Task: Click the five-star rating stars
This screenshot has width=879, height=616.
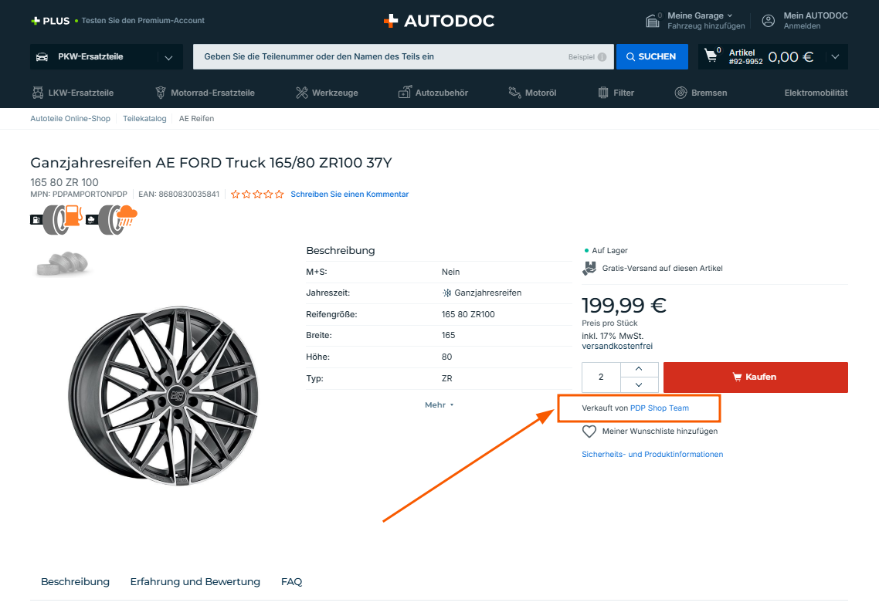Action: click(x=257, y=195)
